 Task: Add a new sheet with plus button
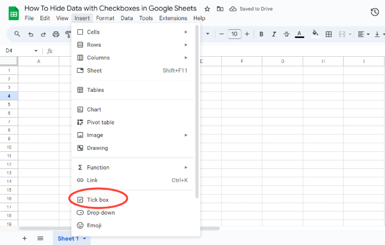pyautogui.click(x=25, y=239)
